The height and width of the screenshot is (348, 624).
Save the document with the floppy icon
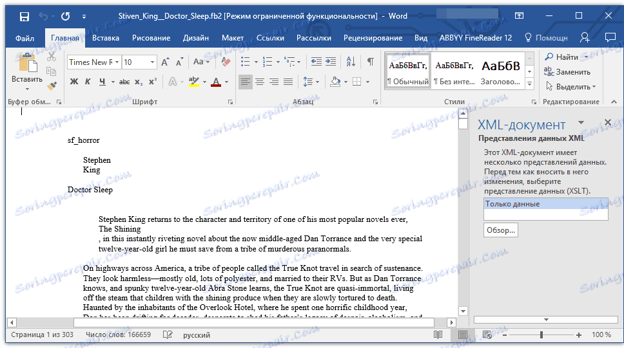click(24, 16)
